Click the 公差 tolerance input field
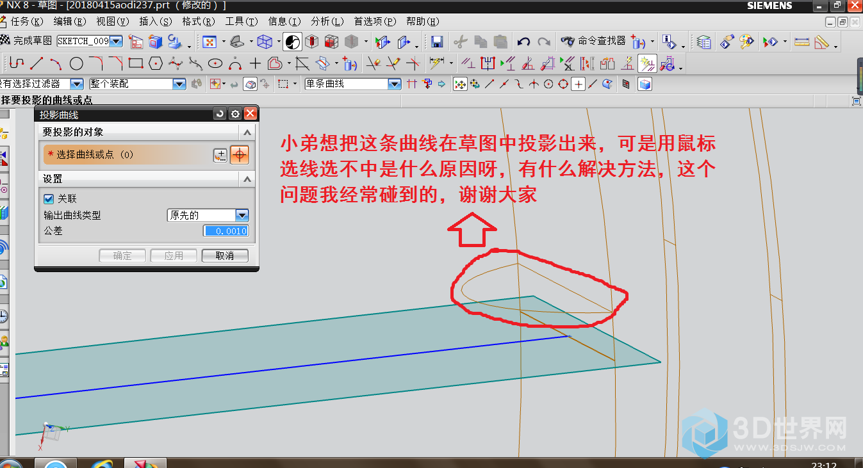This screenshot has width=863, height=468. click(x=226, y=231)
